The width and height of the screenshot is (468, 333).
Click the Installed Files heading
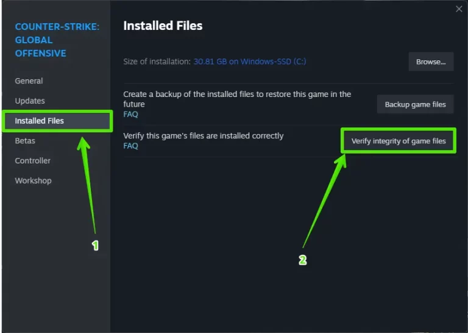click(163, 26)
